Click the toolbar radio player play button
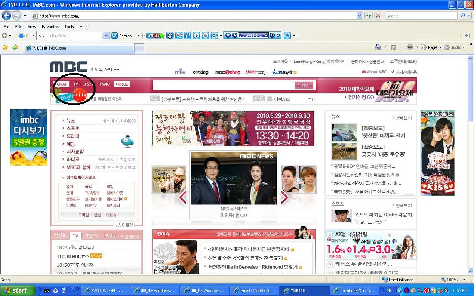Viewport: 474px width, 296px height. pyautogui.click(x=234, y=36)
